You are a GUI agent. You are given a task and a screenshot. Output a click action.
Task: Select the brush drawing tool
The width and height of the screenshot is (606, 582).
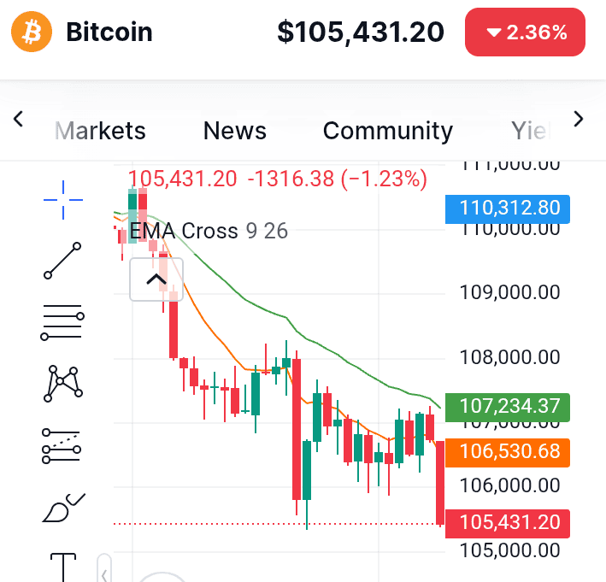[63, 508]
